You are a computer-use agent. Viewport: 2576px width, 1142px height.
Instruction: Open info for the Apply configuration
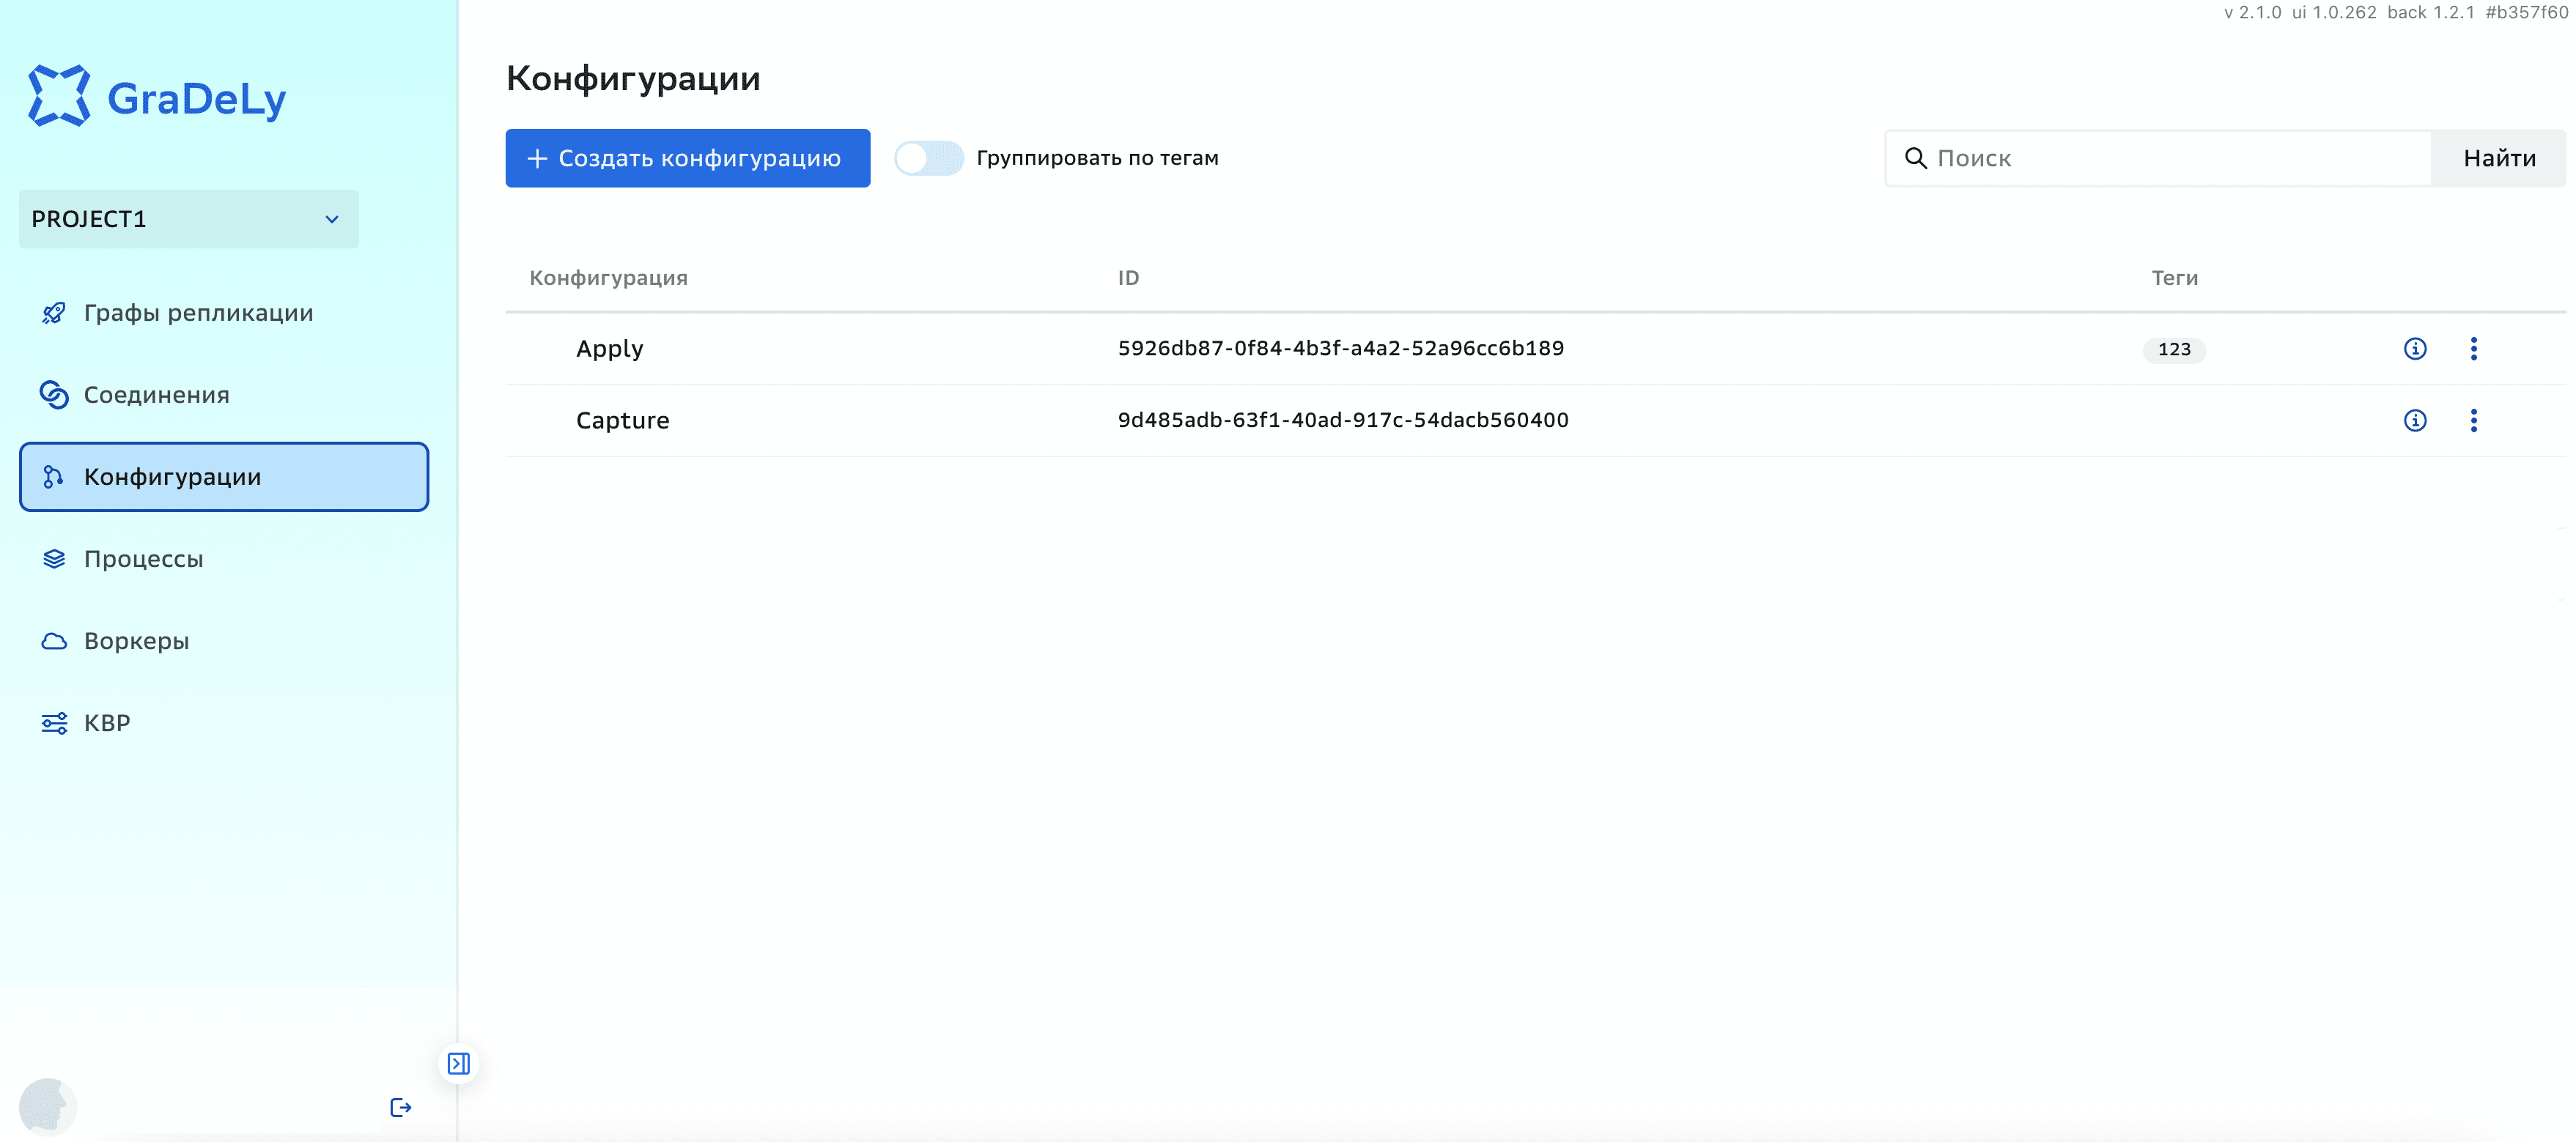point(2416,349)
